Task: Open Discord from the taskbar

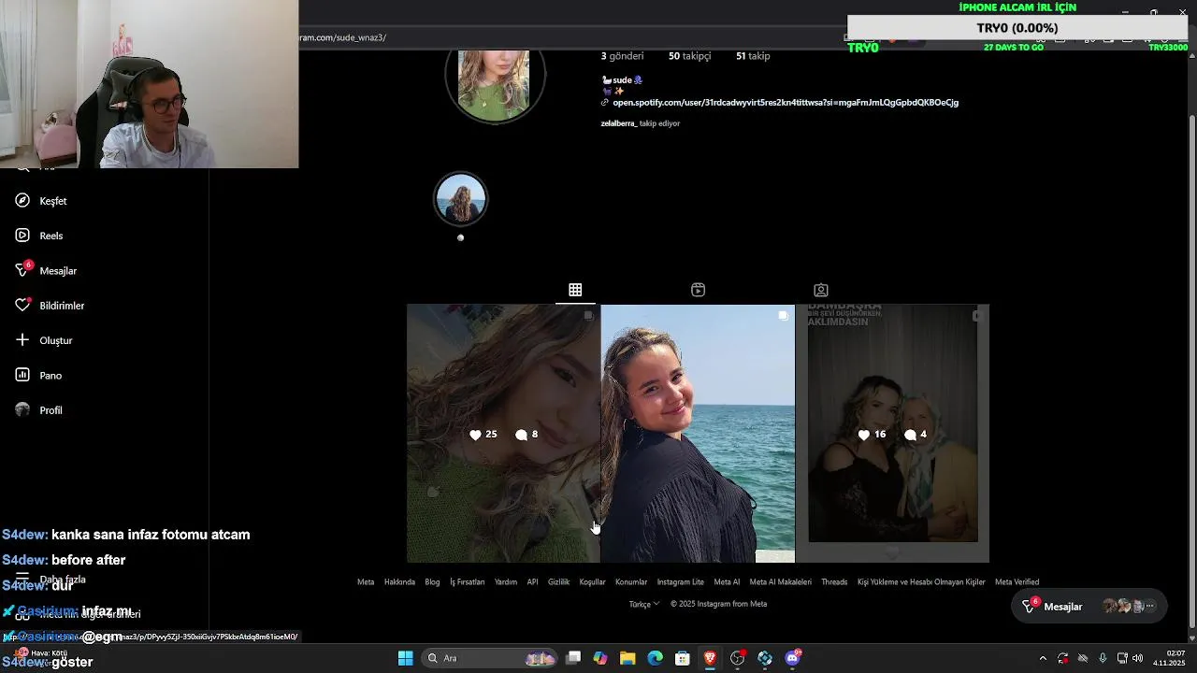Action: [793, 658]
